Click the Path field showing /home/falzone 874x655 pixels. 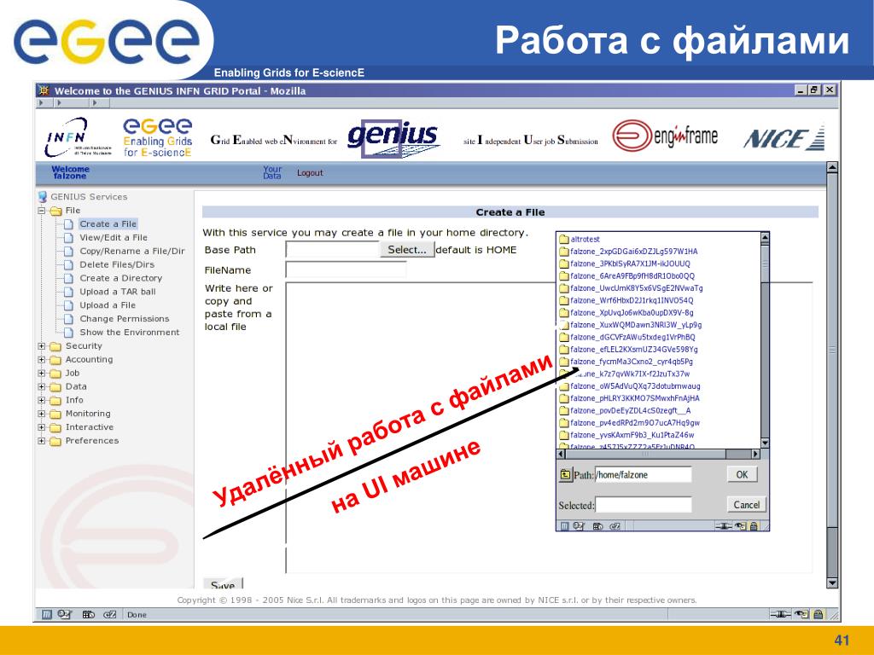pyautogui.click(x=644, y=474)
